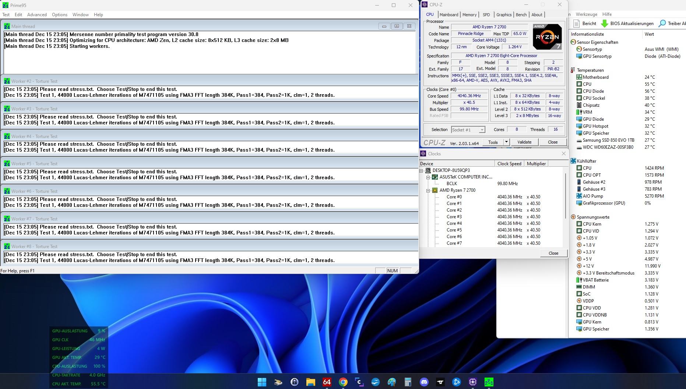
Task: Click the Informationsliste column header in AIDA64
Action: point(606,34)
